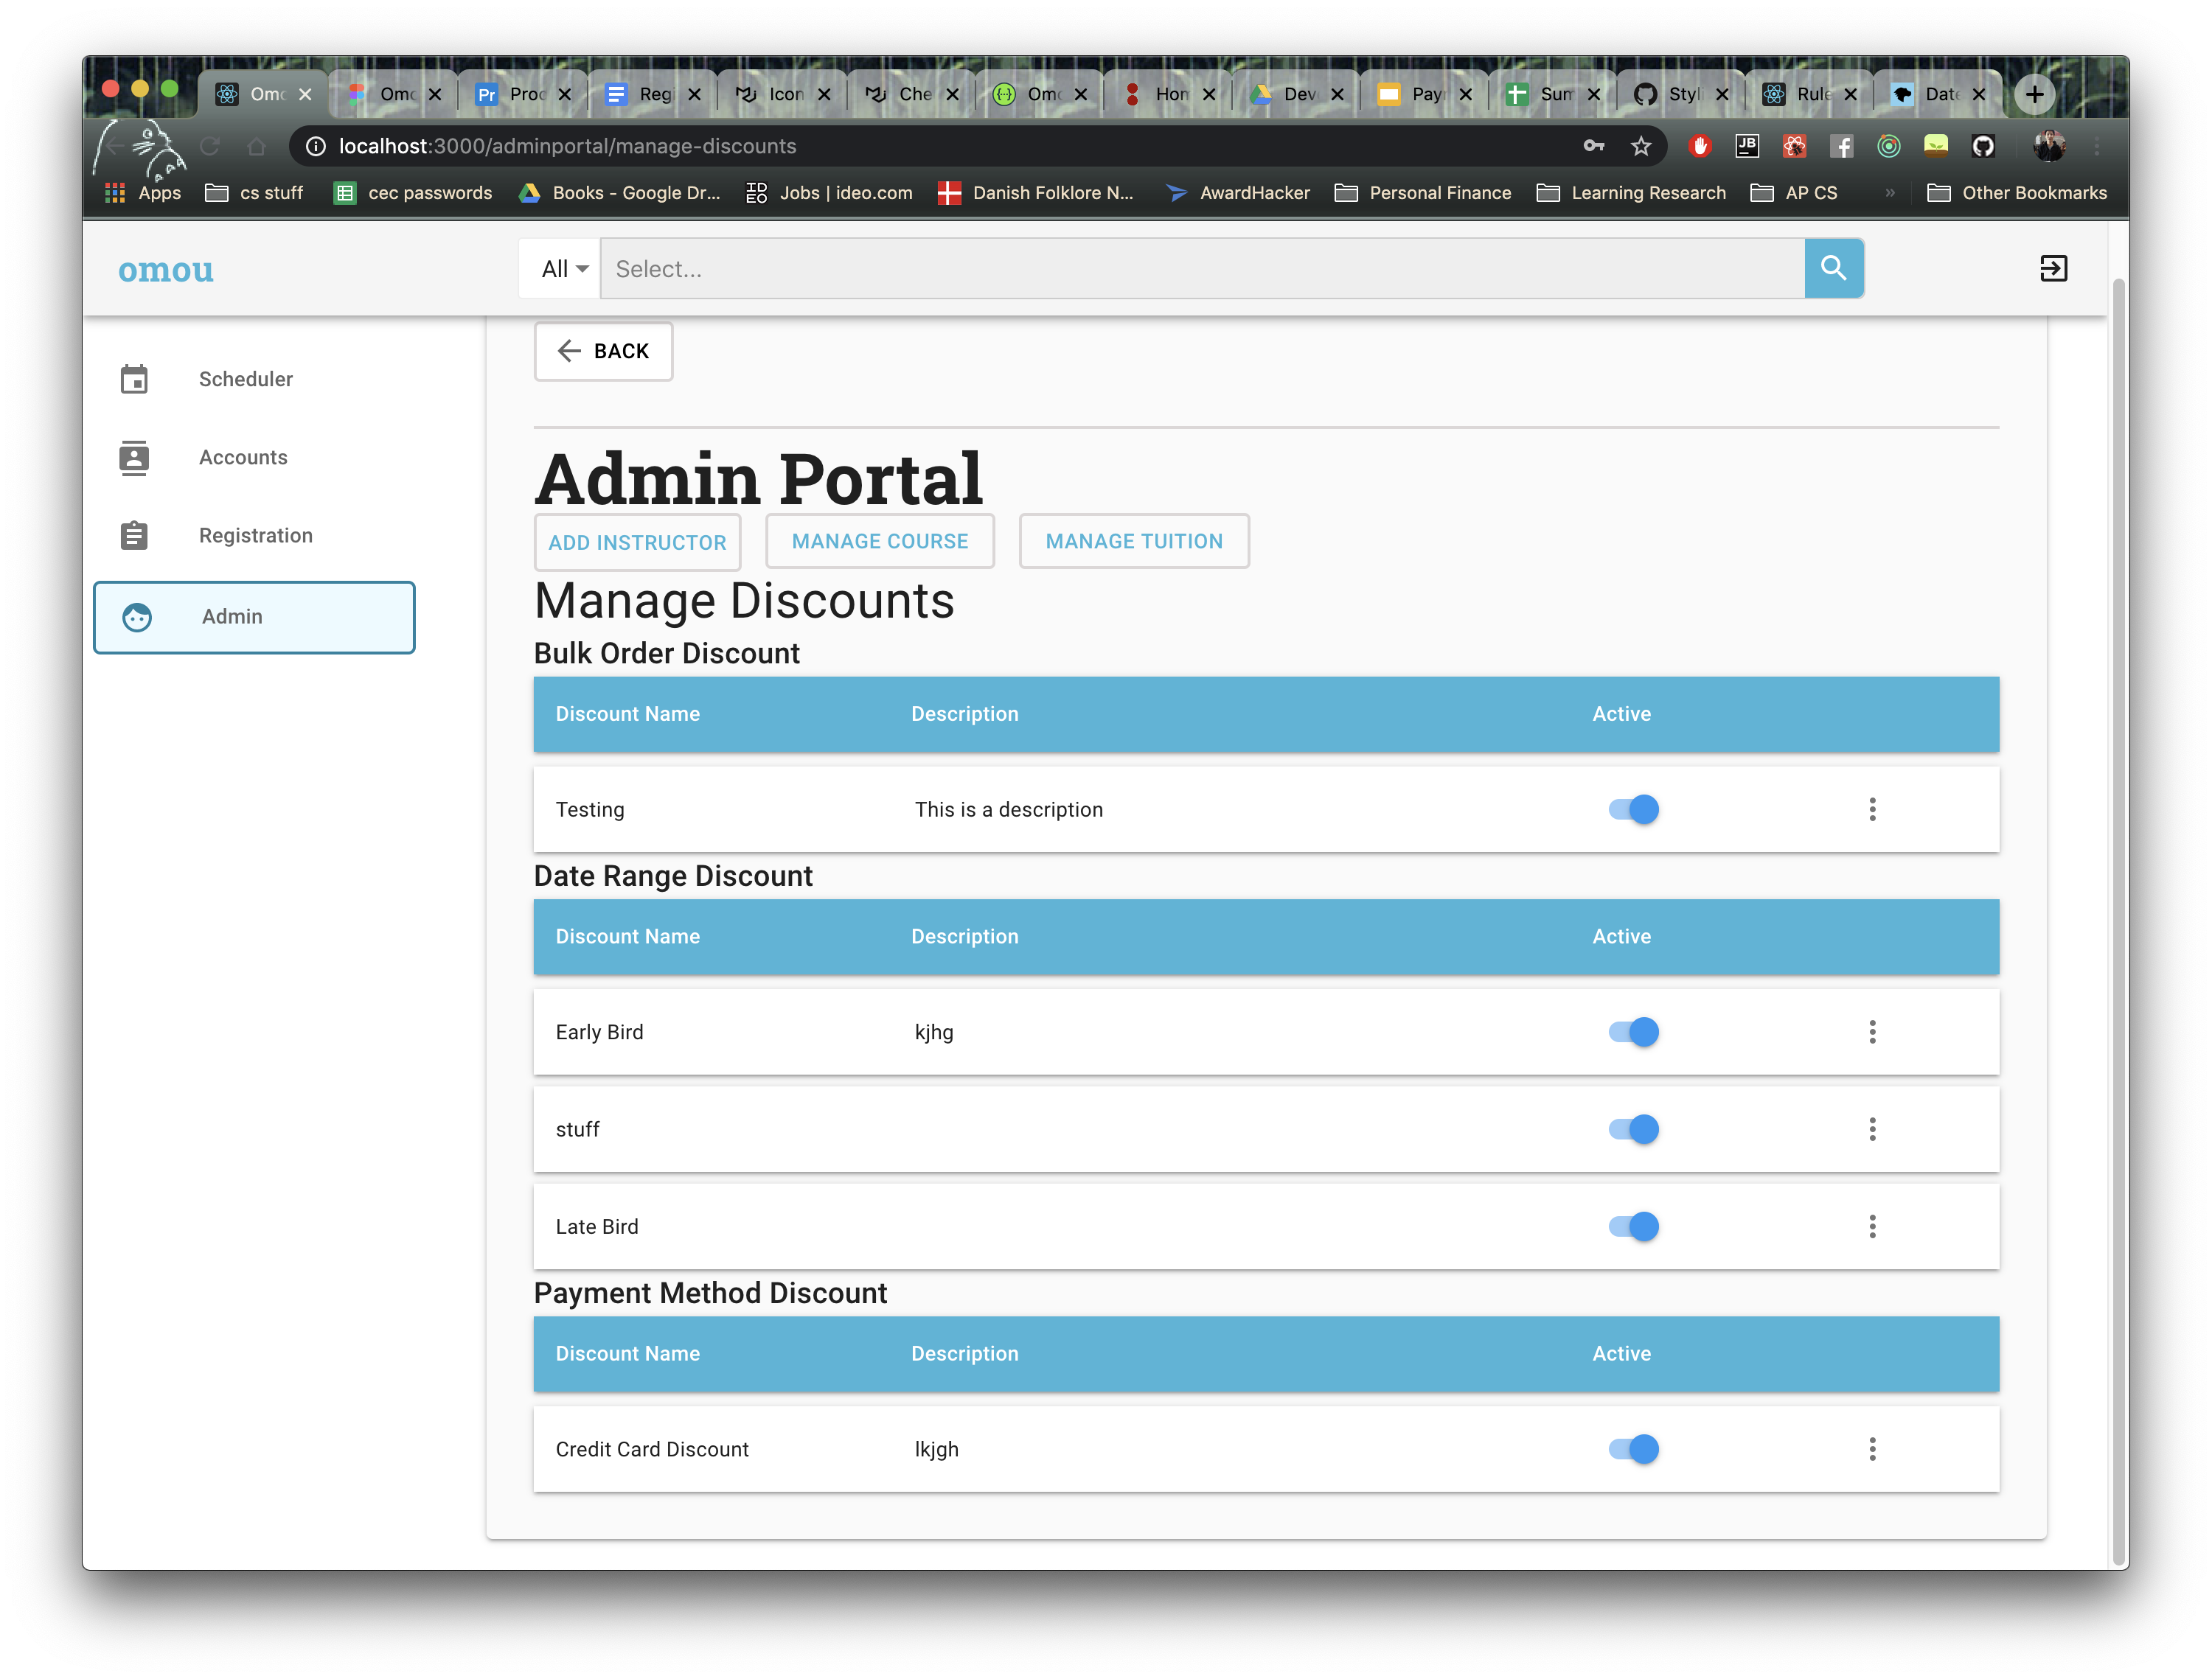This screenshot has height=1679, width=2212.
Task: Click the back arrow icon above Admin Portal
Action: [569, 351]
